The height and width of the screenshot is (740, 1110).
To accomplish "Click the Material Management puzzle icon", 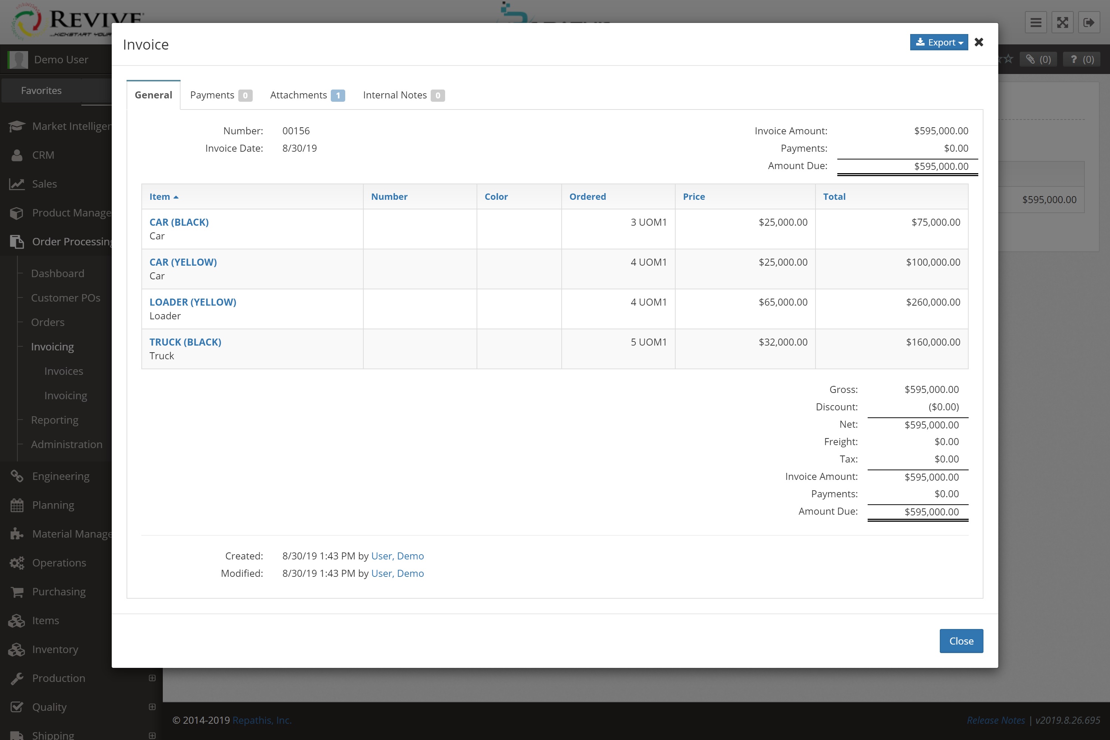I will (x=17, y=534).
